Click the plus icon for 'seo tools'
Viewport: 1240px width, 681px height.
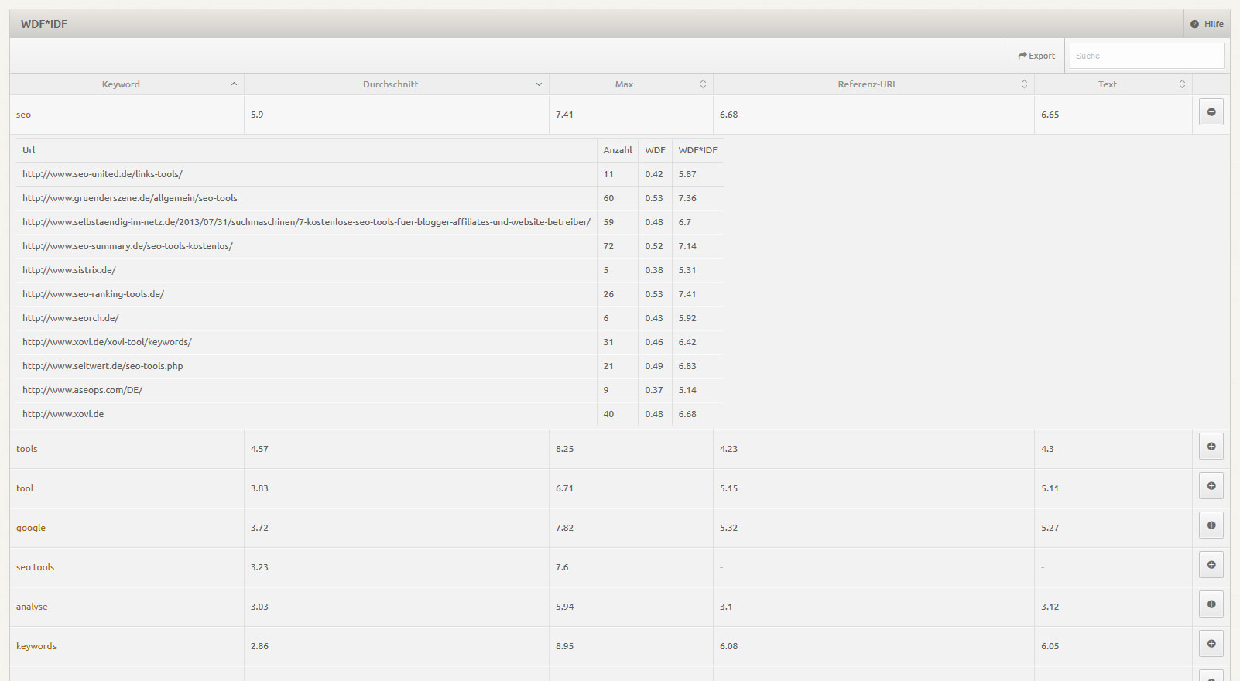pos(1211,565)
